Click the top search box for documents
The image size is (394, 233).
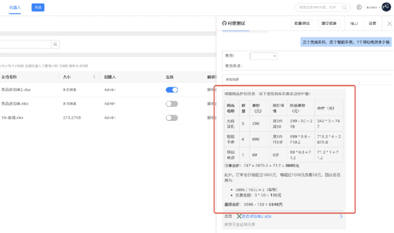pyautogui.click(x=323, y=7)
